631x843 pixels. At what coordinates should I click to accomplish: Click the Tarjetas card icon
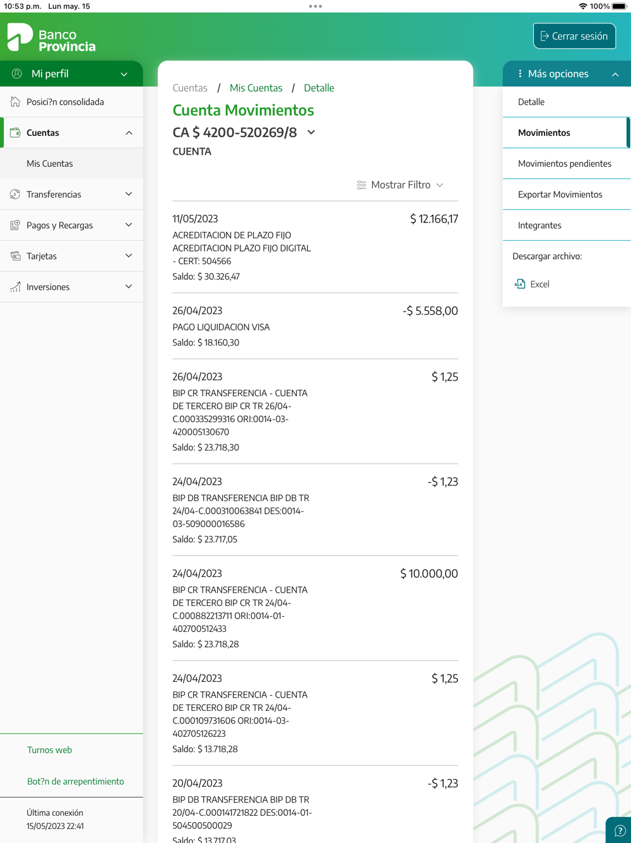pos(15,256)
